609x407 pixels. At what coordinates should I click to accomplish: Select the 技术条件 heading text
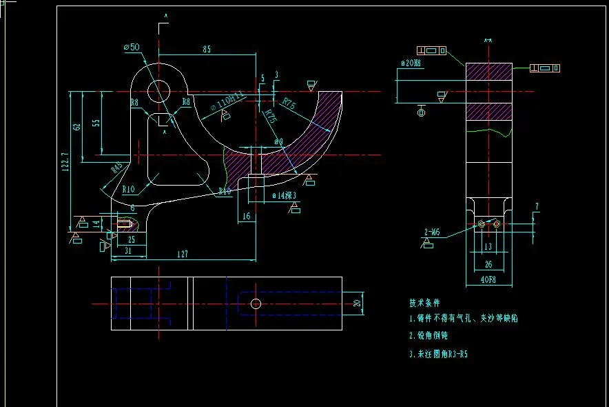424,303
